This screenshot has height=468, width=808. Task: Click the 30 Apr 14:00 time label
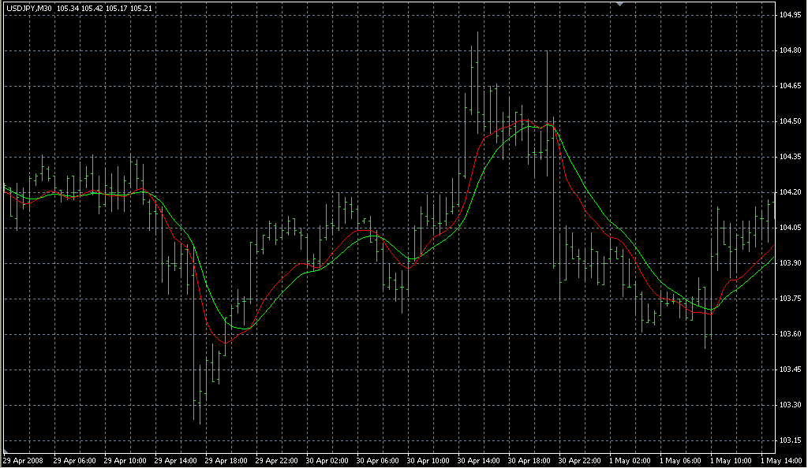(x=478, y=461)
